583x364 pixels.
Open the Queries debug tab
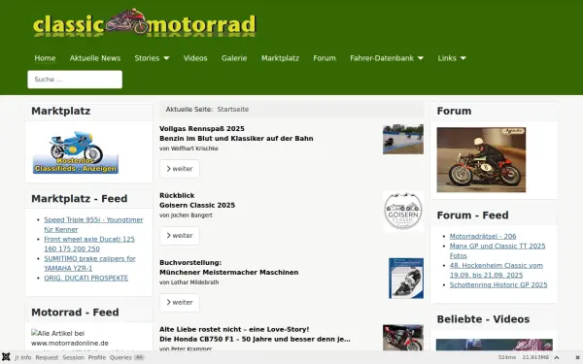coord(126,357)
